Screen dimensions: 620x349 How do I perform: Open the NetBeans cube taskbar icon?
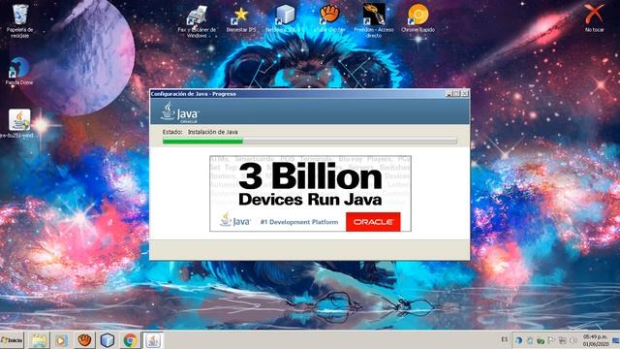(108, 340)
